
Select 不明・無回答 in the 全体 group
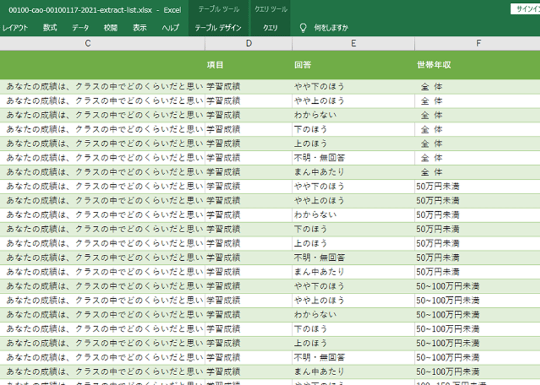coord(354,157)
